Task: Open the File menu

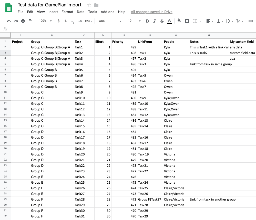Action: point(21,12)
